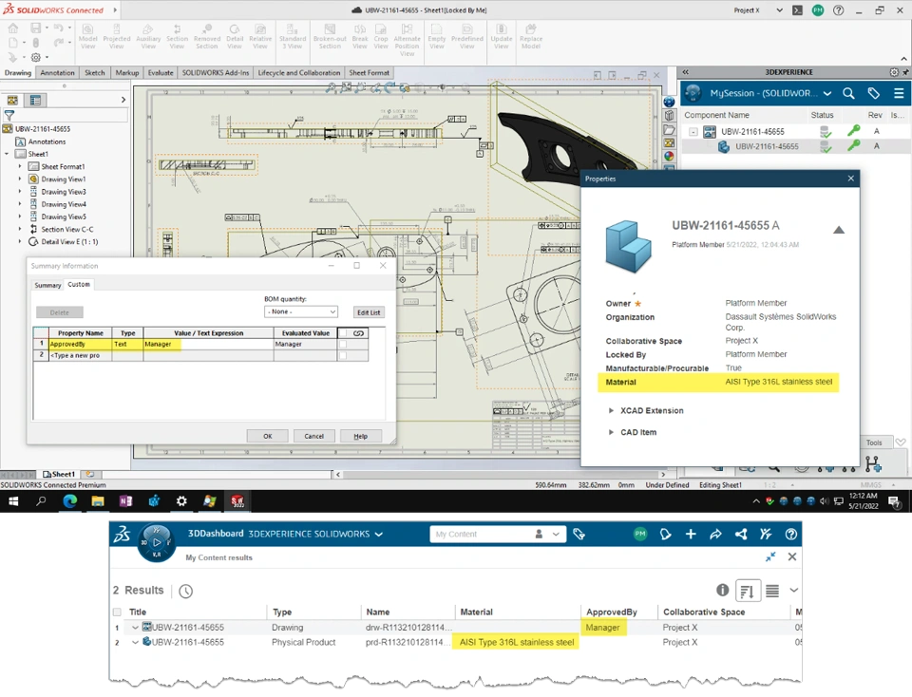Expand the XCAD Extension section
The width and height of the screenshot is (912, 697).
[x=611, y=410]
